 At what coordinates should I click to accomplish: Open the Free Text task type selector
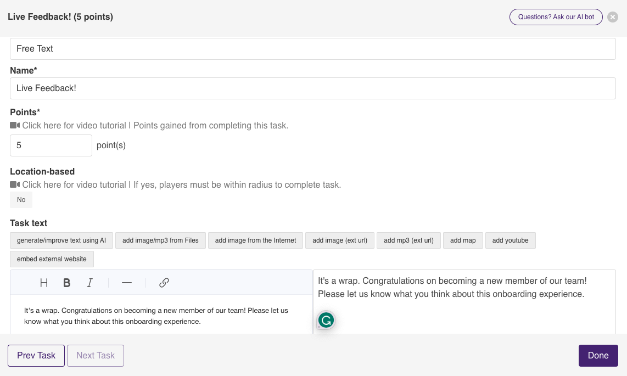pos(313,48)
